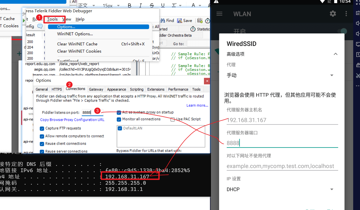Open the WLAN settings gear icon
Screen dimensions: 360x210
(333, 14)
